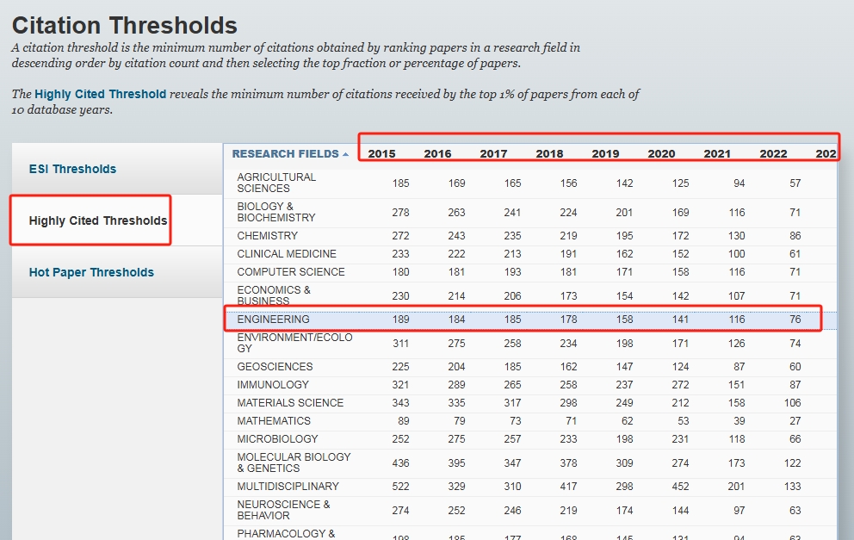The height and width of the screenshot is (540, 854).
Task: Click Engineering's 2022 value 76
Action: [795, 320]
